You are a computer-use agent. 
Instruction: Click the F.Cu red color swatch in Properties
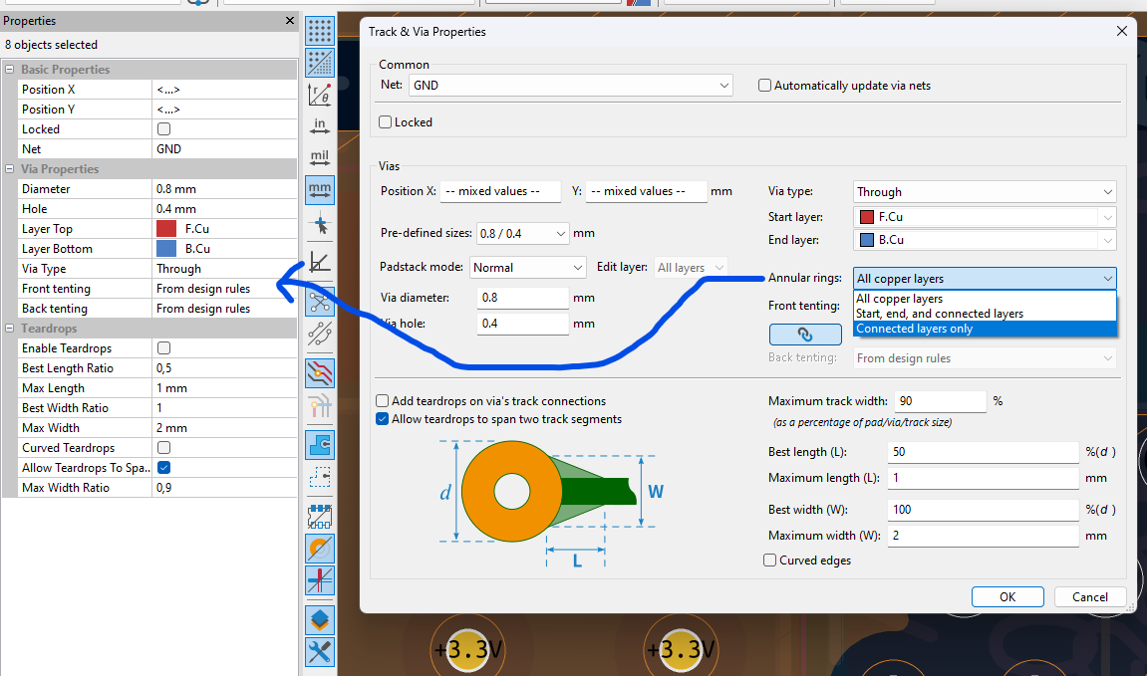[166, 229]
